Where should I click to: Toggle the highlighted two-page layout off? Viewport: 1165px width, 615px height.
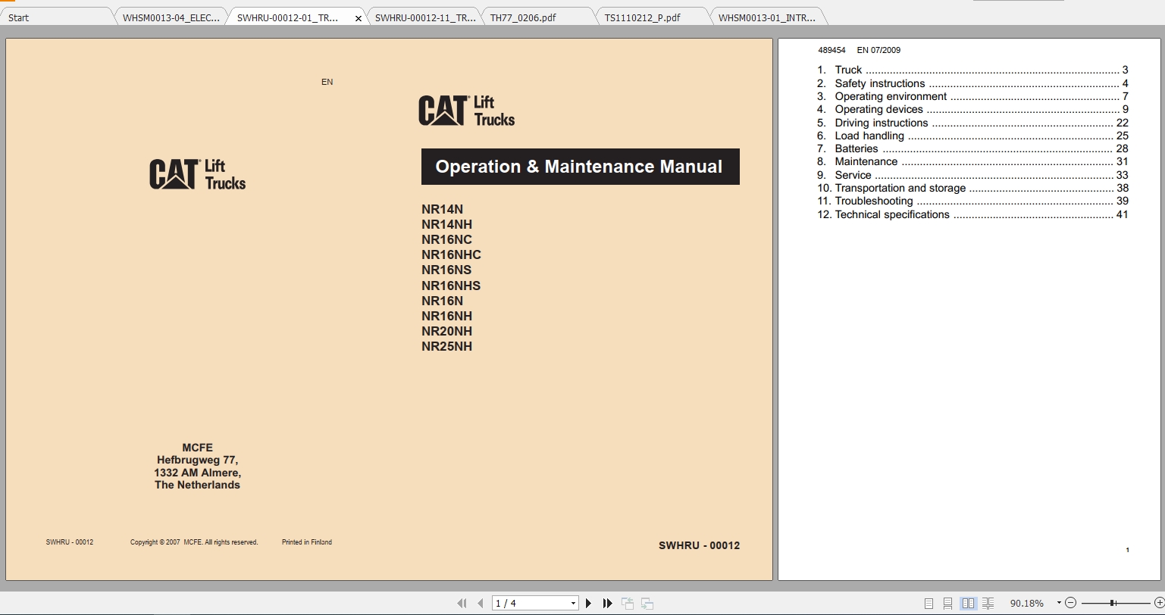coord(968,602)
